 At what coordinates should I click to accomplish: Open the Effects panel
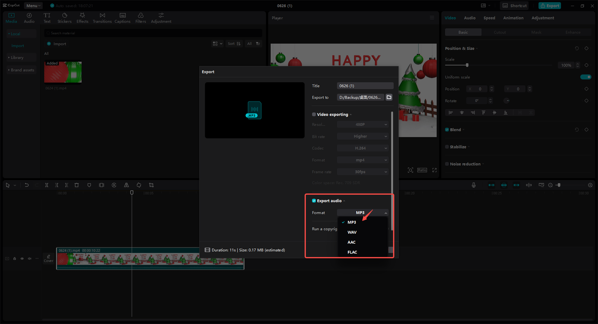[83, 18]
